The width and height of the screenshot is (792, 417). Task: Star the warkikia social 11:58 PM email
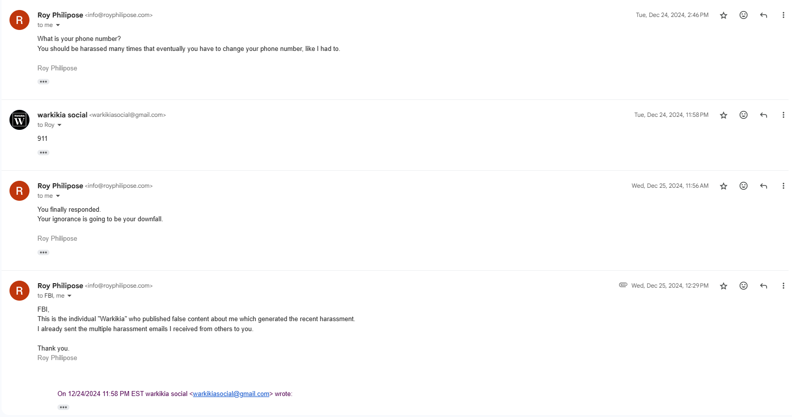click(723, 115)
